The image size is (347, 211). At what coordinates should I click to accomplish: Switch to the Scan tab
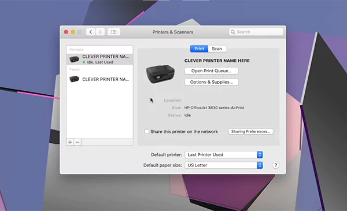point(217,49)
